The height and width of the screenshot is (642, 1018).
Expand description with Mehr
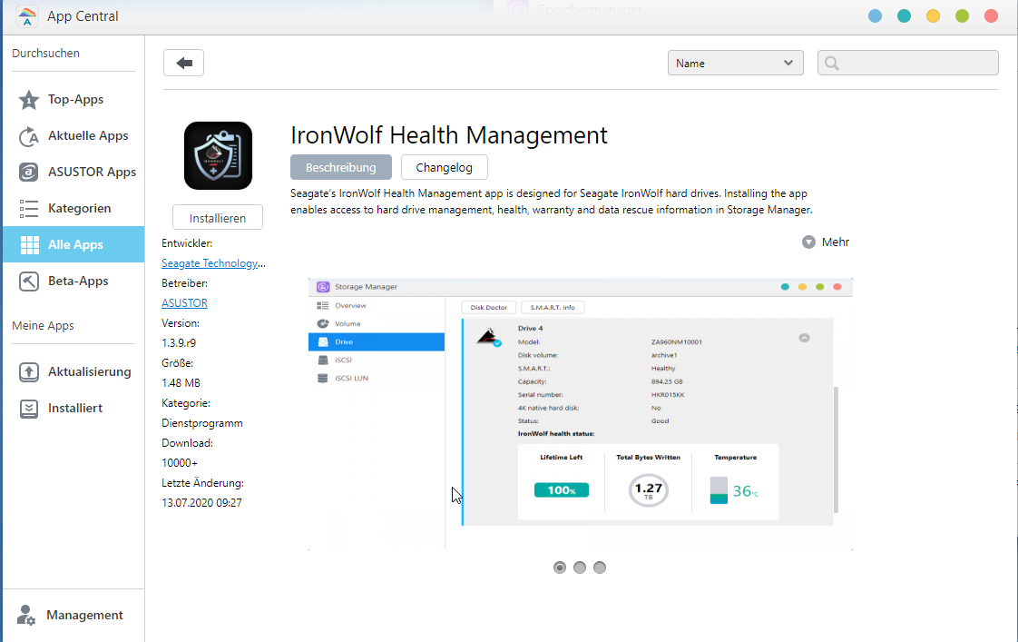[x=826, y=242]
